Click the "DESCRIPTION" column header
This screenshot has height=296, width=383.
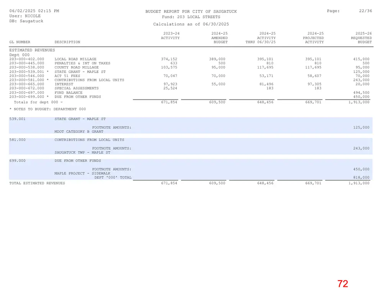pos(67,42)
